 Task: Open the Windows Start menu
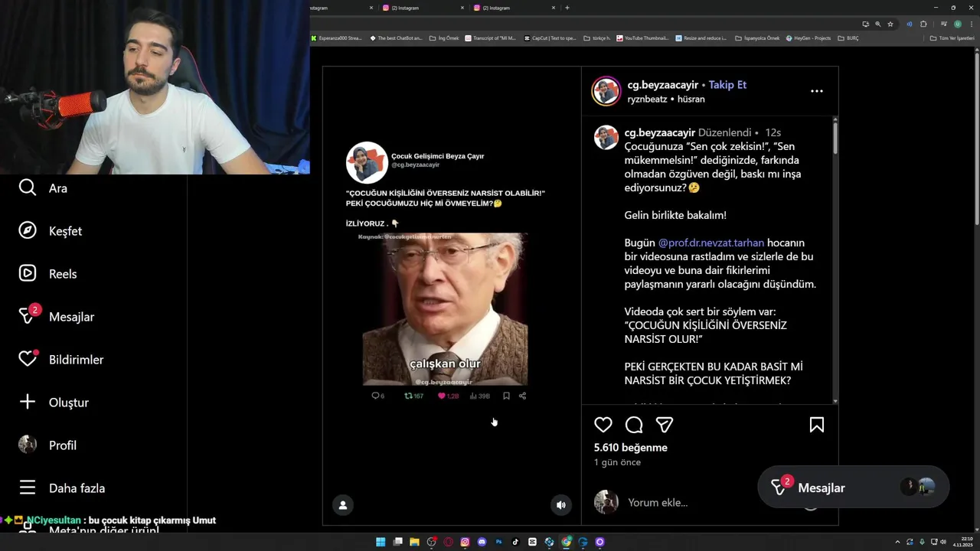[x=381, y=542]
